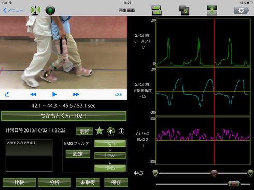Toggle the Low EMG filter
This screenshot has height=190, width=254.
tap(110, 155)
